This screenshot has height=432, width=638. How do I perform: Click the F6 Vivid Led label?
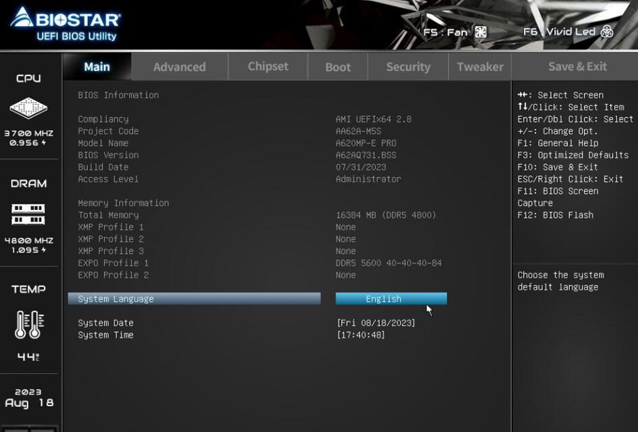point(560,31)
